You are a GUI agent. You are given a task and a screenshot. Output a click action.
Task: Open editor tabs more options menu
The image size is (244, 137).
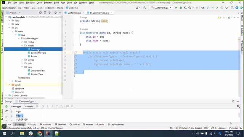point(238,13)
